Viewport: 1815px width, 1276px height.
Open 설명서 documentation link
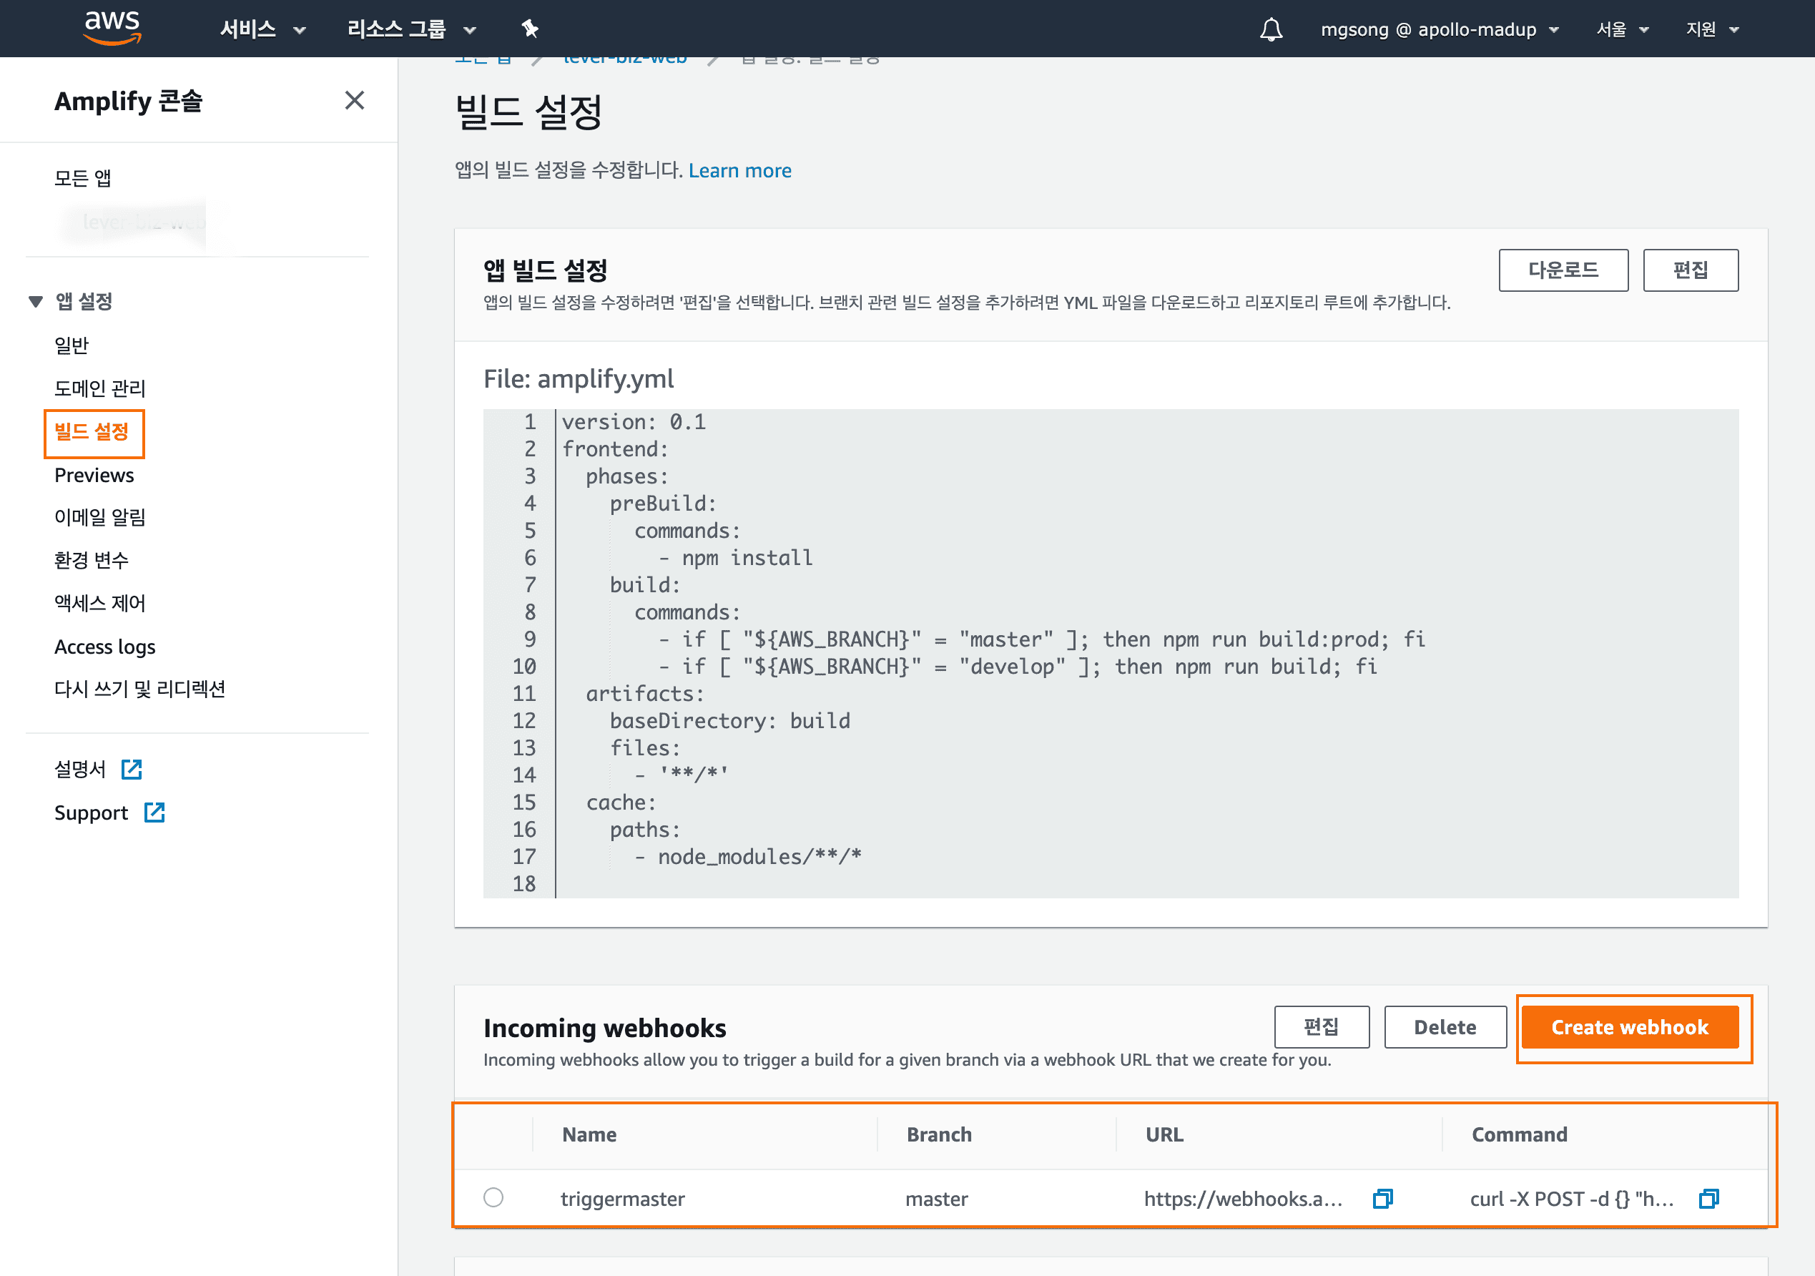point(80,769)
